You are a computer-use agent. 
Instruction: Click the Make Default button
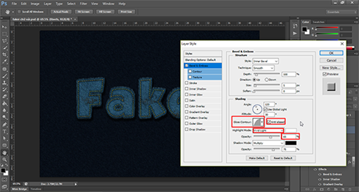[256, 158]
